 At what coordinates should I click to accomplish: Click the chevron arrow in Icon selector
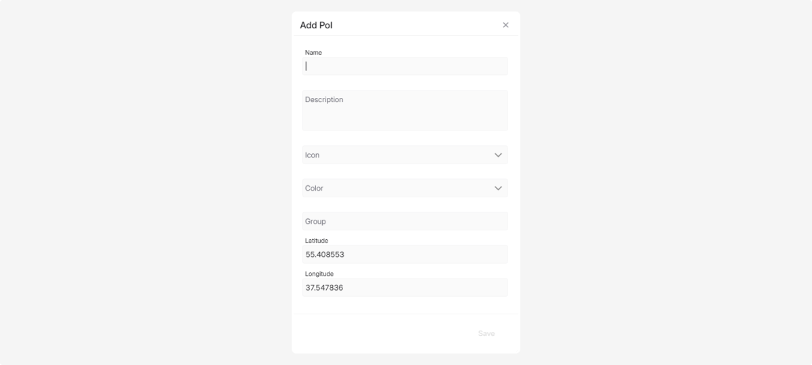[x=498, y=155]
